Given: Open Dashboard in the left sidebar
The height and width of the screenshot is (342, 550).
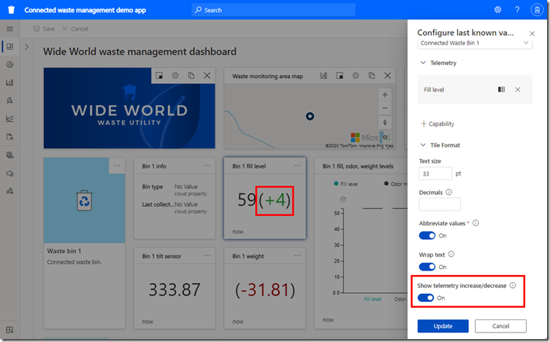Looking at the screenshot, I should 9,47.
